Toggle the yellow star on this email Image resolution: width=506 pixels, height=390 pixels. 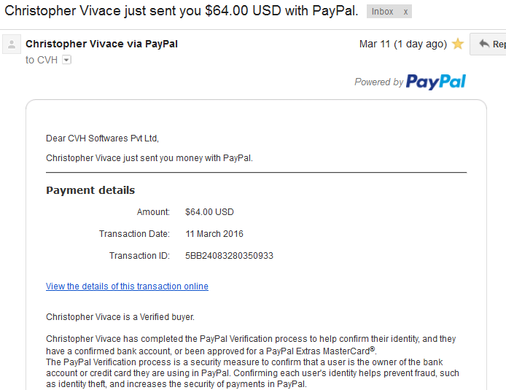point(458,44)
